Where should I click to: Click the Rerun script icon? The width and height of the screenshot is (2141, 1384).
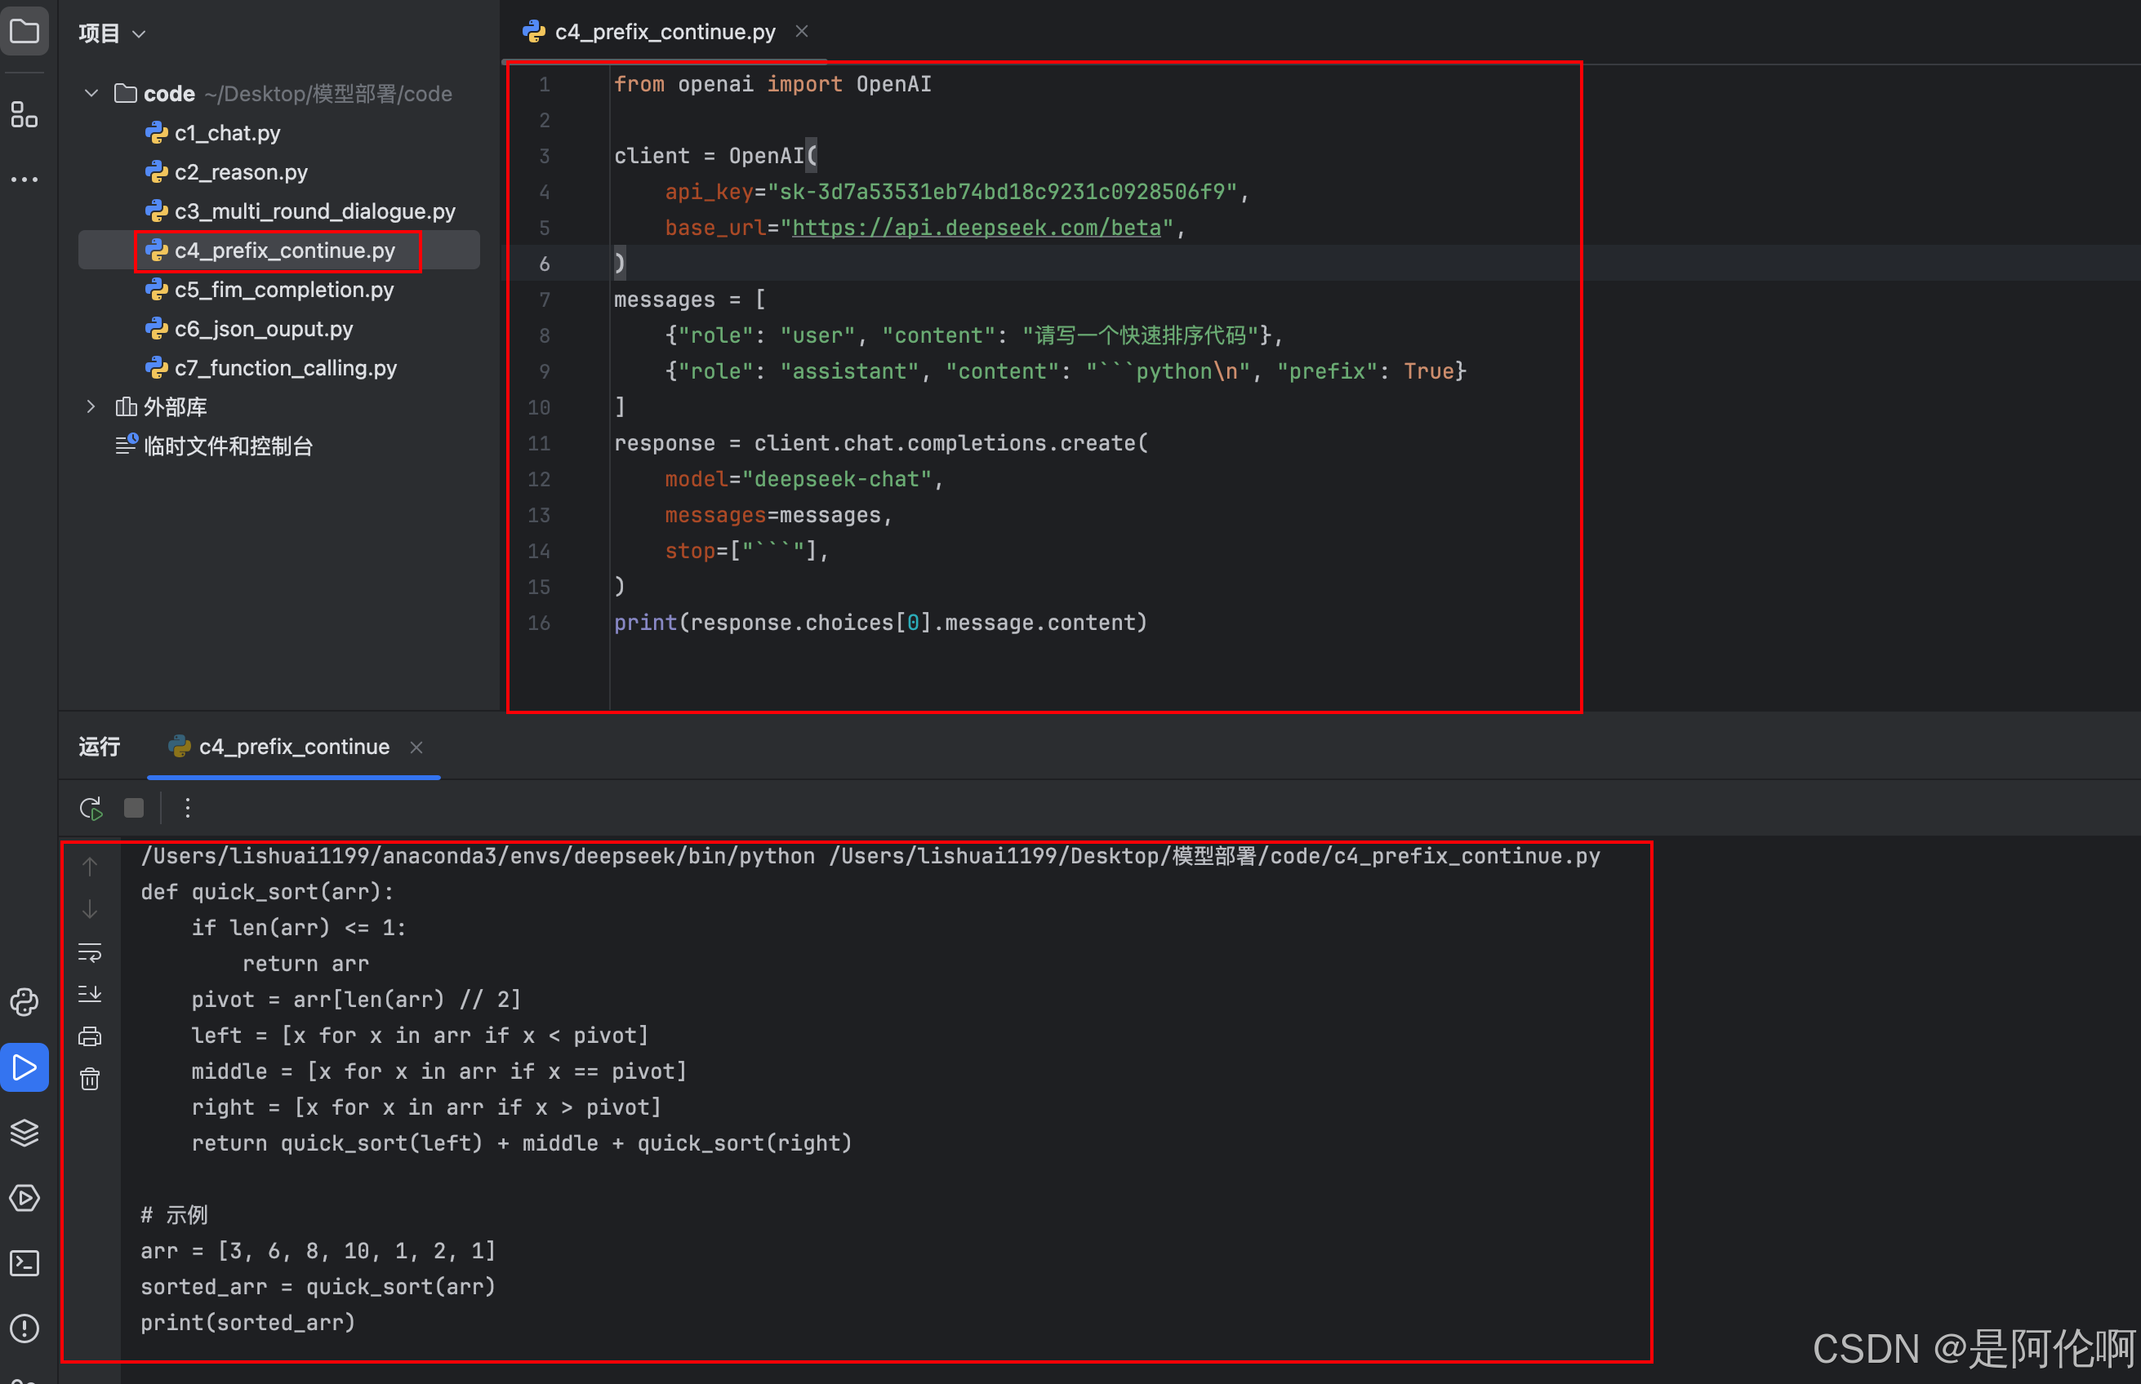point(91,808)
